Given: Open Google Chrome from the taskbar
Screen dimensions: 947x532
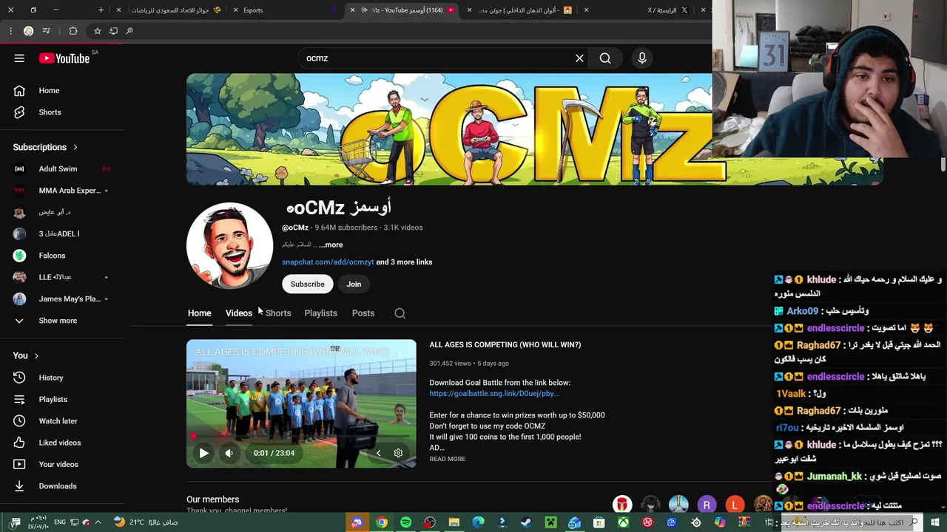Looking at the screenshot, I should pyautogui.click(x=381, y=522).
